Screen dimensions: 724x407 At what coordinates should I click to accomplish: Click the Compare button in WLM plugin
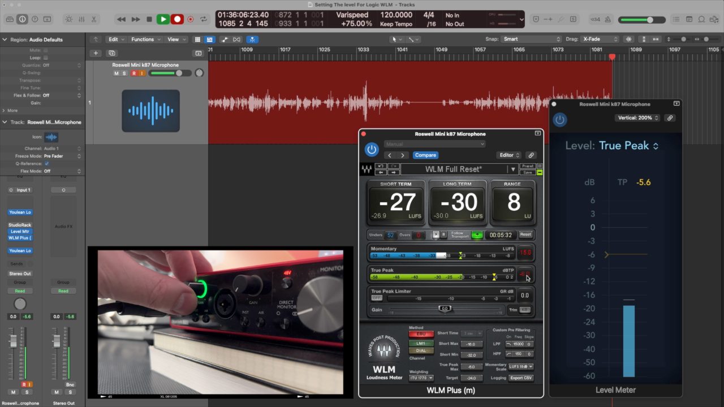coord(425,155)
